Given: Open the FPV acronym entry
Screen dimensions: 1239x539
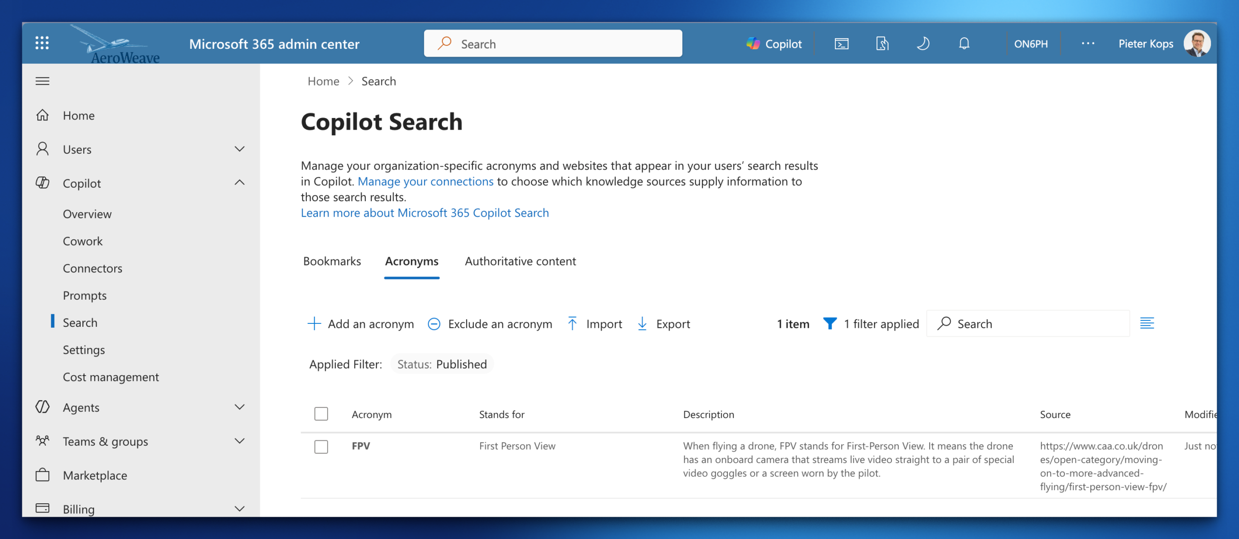Looking at the screenshot, I should click(x=361, y=446).
